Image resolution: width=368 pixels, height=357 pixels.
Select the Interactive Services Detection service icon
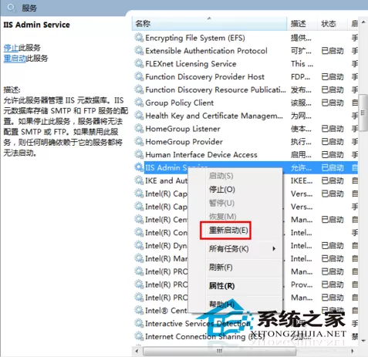[139, 323]
